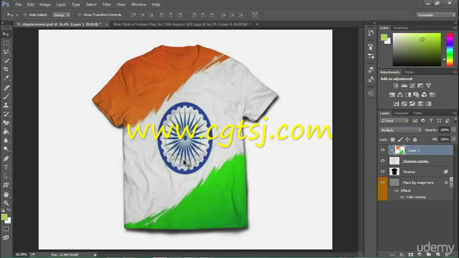
Task: Swap the foreground and background colors
Action: (x=9, y=210)
